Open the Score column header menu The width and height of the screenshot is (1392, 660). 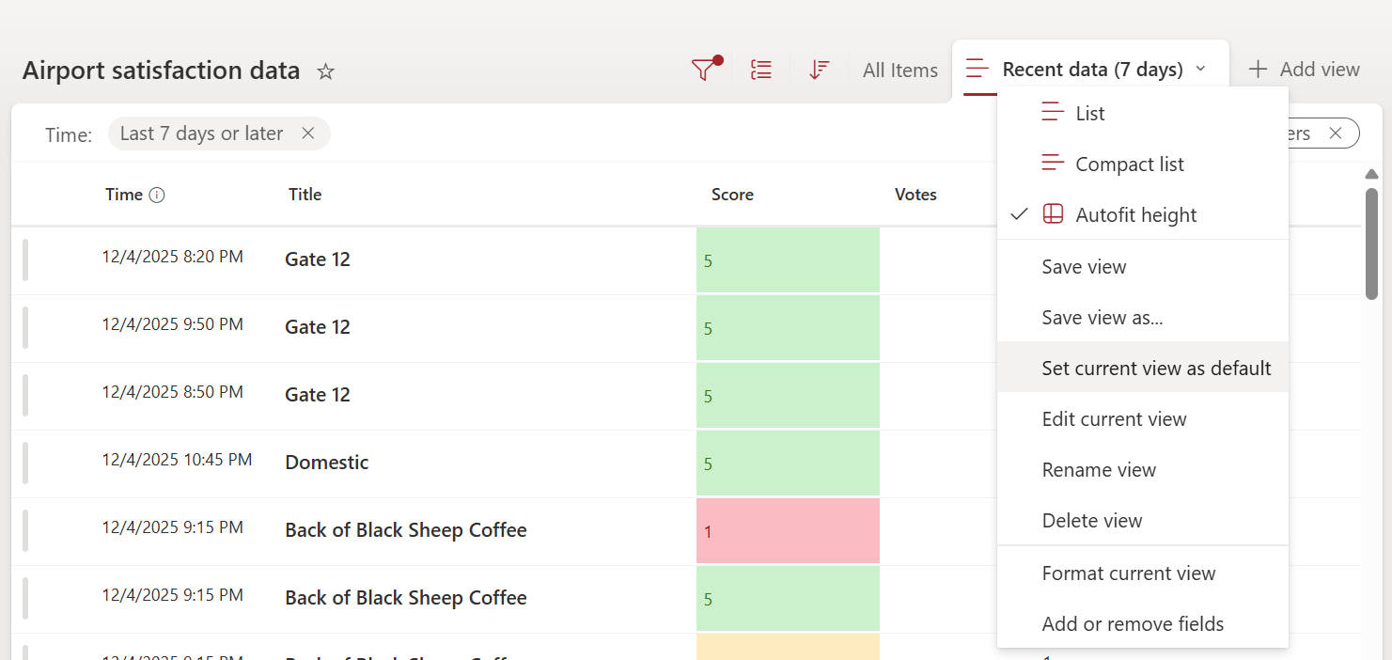(x=732, y=195)
